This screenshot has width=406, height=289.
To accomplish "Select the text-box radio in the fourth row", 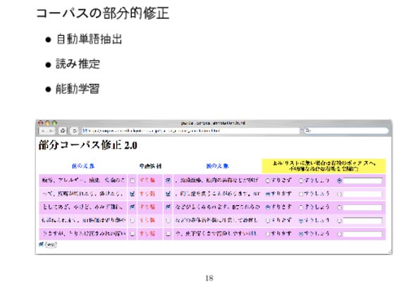I will pyautogui.click(x=340, y=221).
